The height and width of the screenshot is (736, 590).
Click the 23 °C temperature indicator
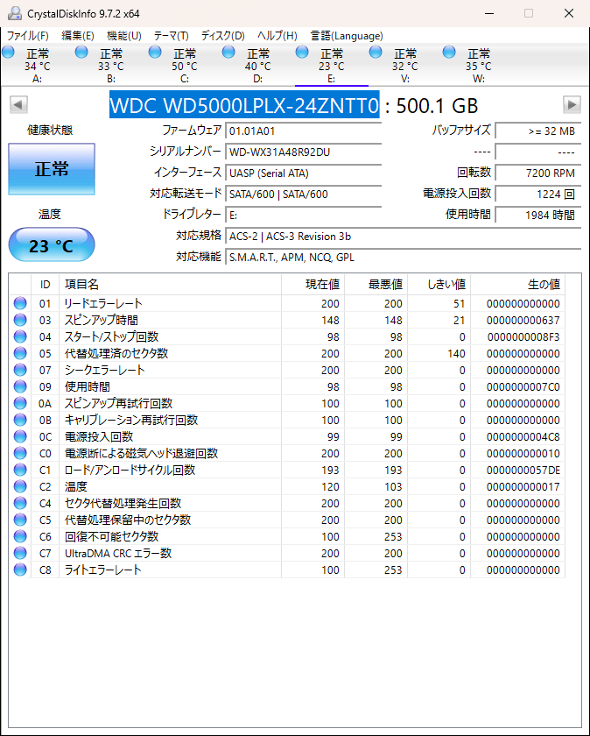[52, 246]
